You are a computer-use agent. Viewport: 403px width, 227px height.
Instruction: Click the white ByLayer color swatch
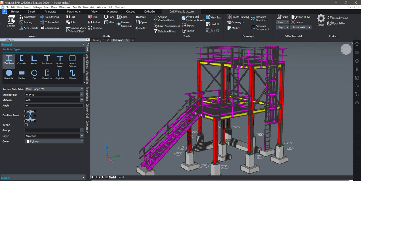click(28, 141)
